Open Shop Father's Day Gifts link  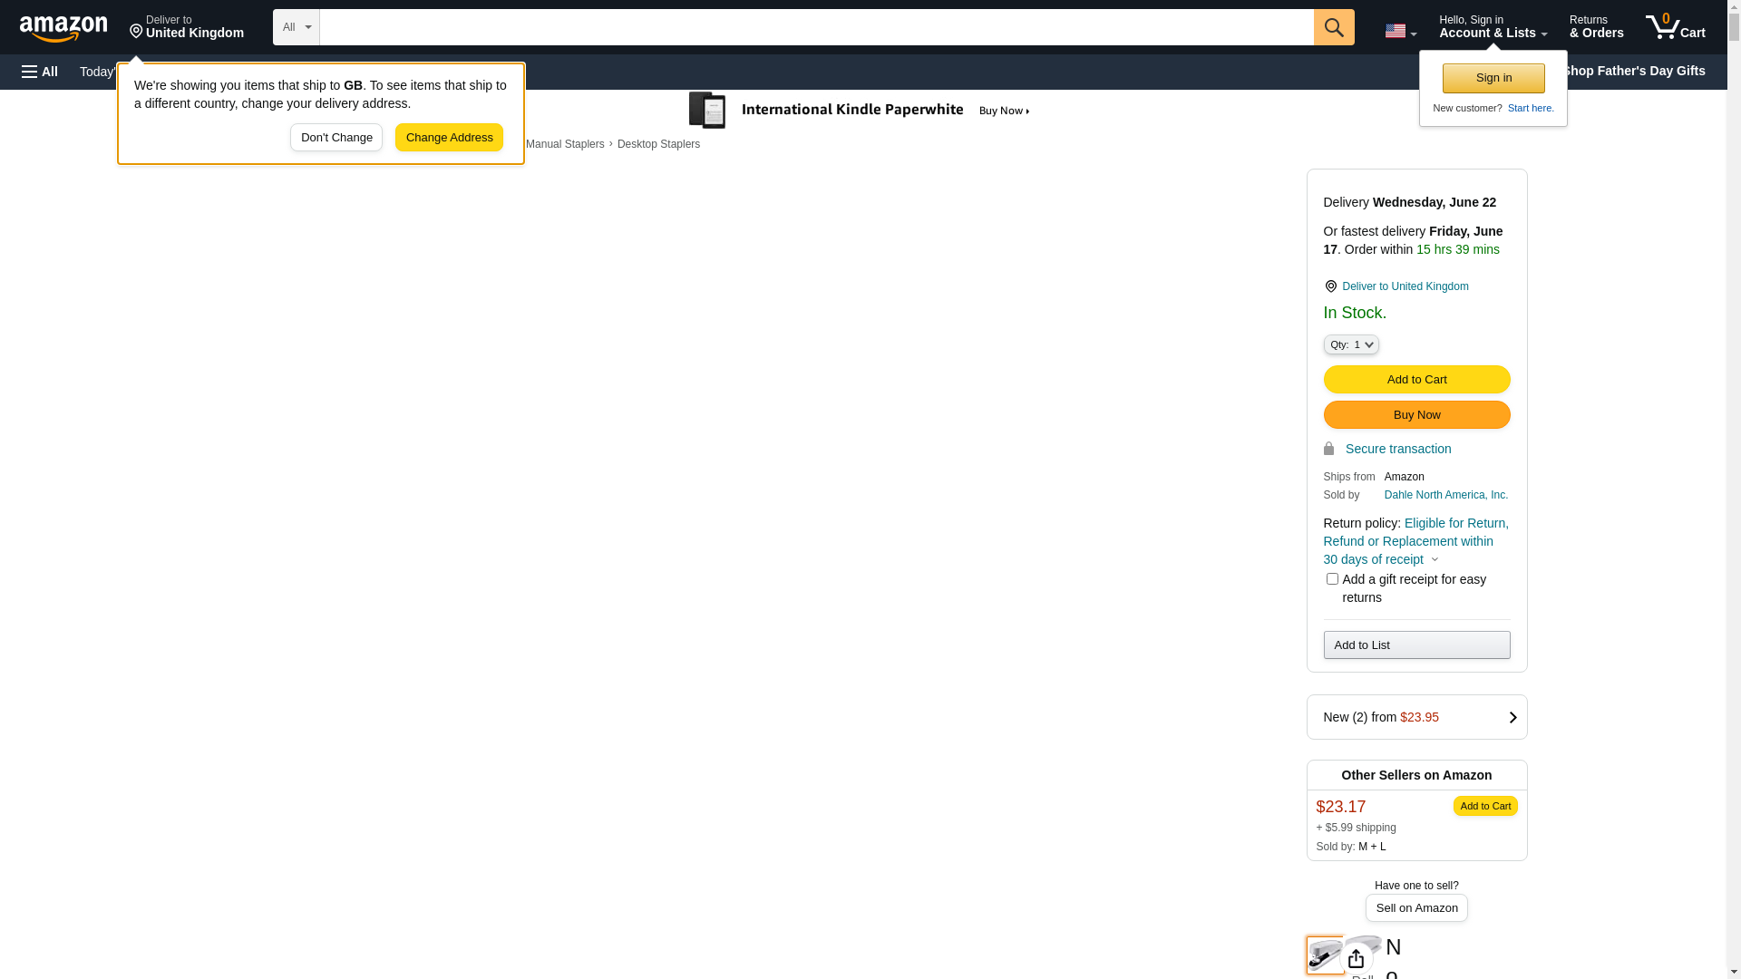click(x=1633, y=71)
